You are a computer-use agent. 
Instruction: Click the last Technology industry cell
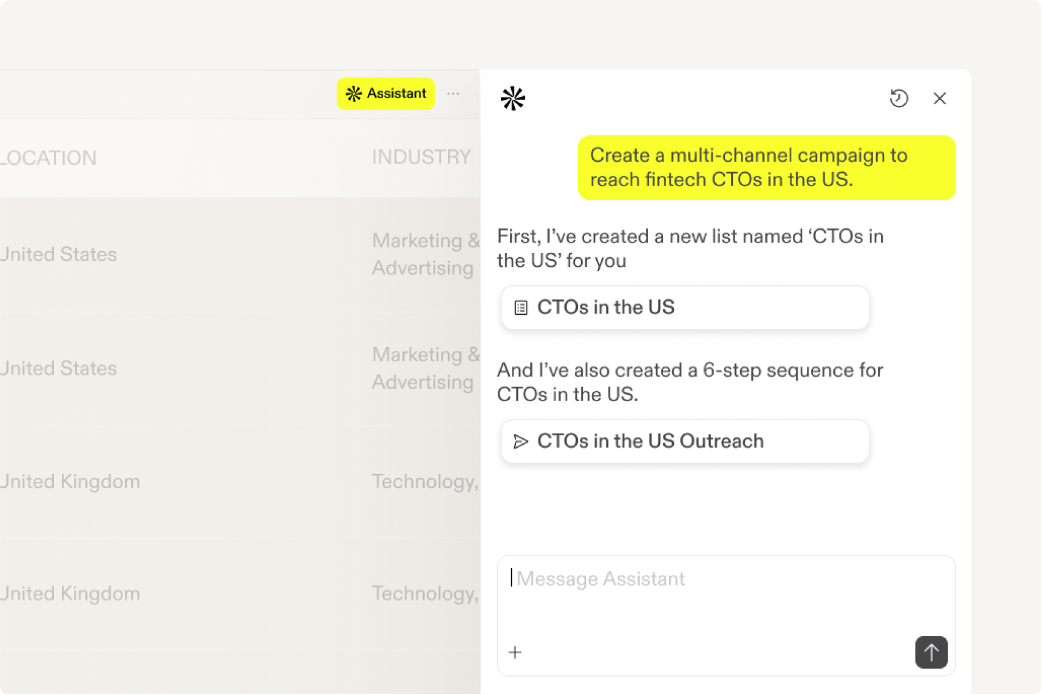click(425, 593)
